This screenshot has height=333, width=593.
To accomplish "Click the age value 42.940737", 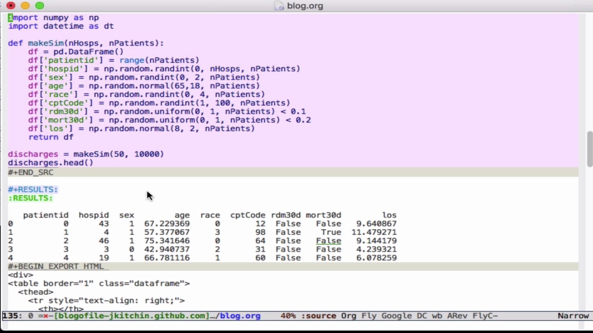I will pos(167,249).
